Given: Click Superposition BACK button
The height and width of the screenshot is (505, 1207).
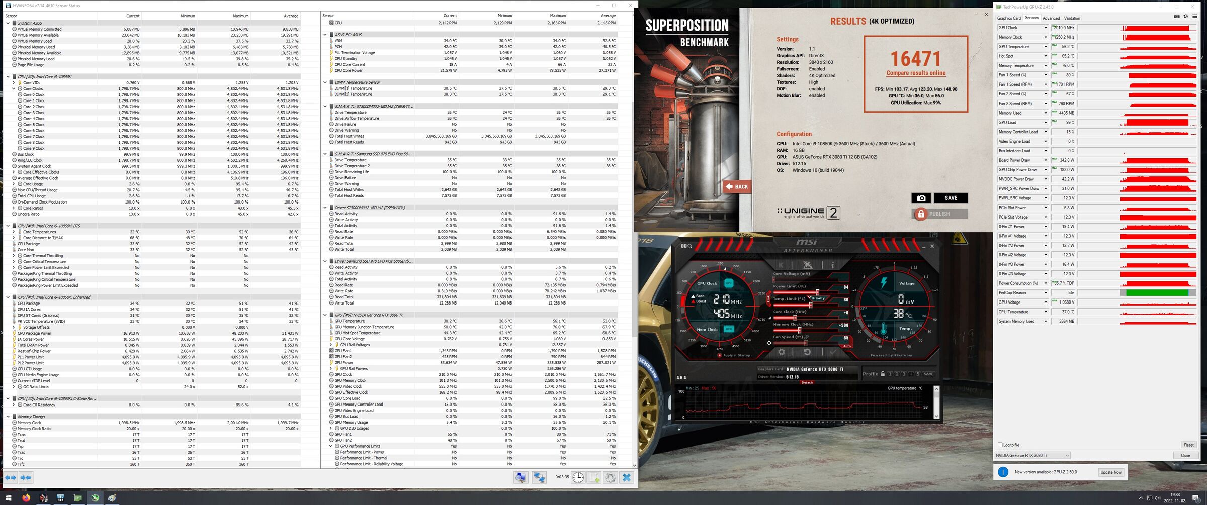Looking at the screenshot, I should click(737, 186).
